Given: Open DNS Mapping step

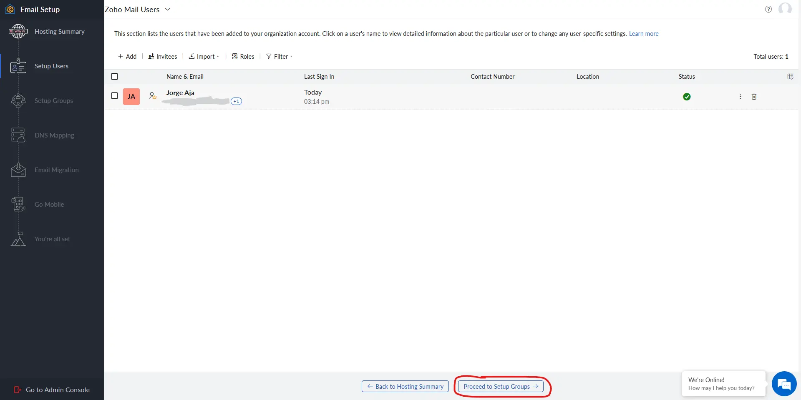Looking at the screenshot, I should pos(54,135).
